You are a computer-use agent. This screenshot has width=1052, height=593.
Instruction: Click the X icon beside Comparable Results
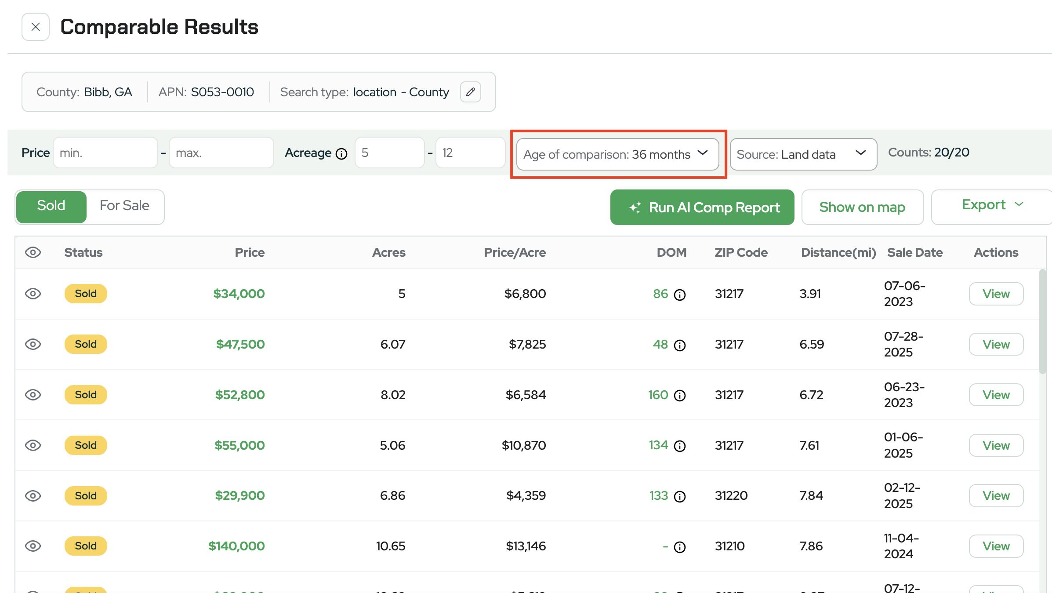(36, 27)
